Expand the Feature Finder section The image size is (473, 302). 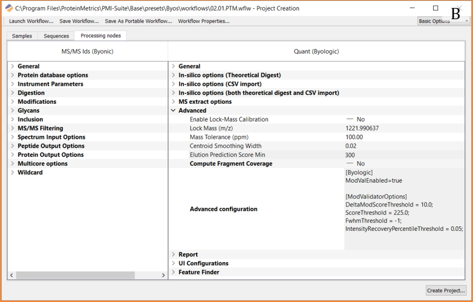[x=173, y=272]
